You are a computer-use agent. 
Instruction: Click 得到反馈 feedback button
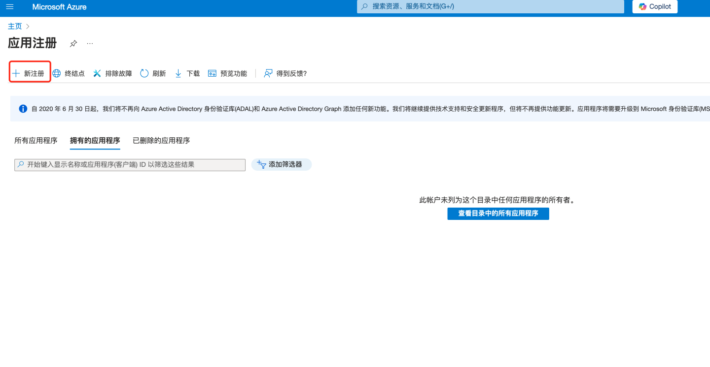pos(285,73)
